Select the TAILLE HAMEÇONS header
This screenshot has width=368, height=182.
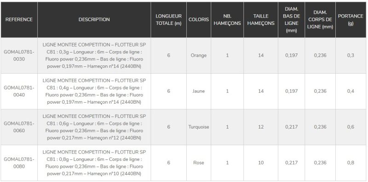(261, 20)
